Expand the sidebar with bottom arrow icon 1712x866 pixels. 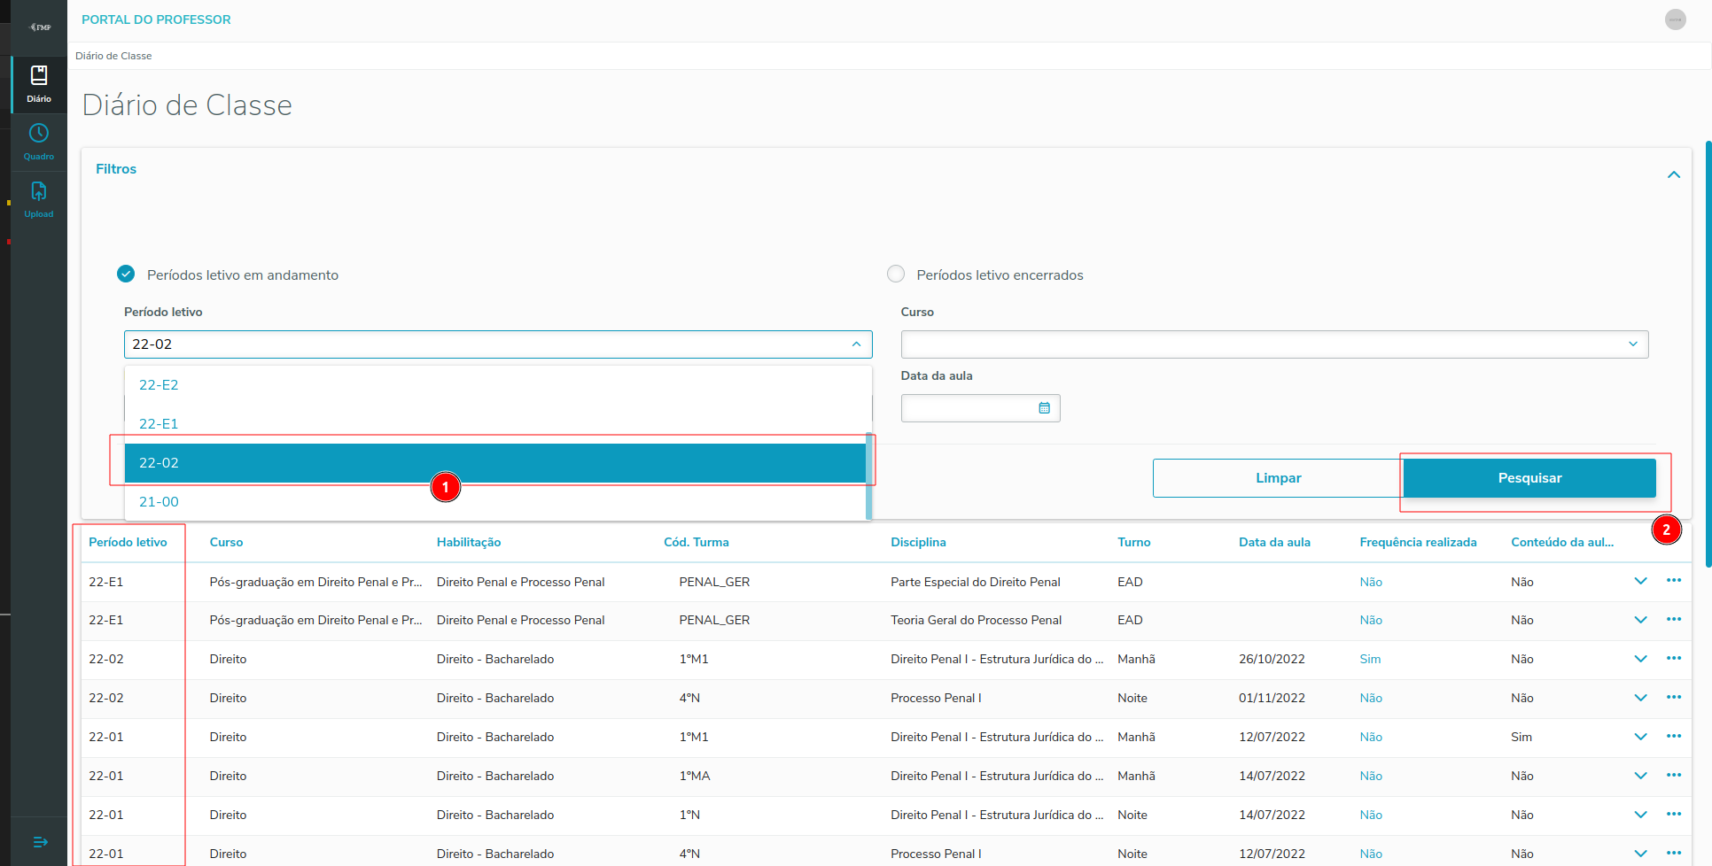(40, 842)
